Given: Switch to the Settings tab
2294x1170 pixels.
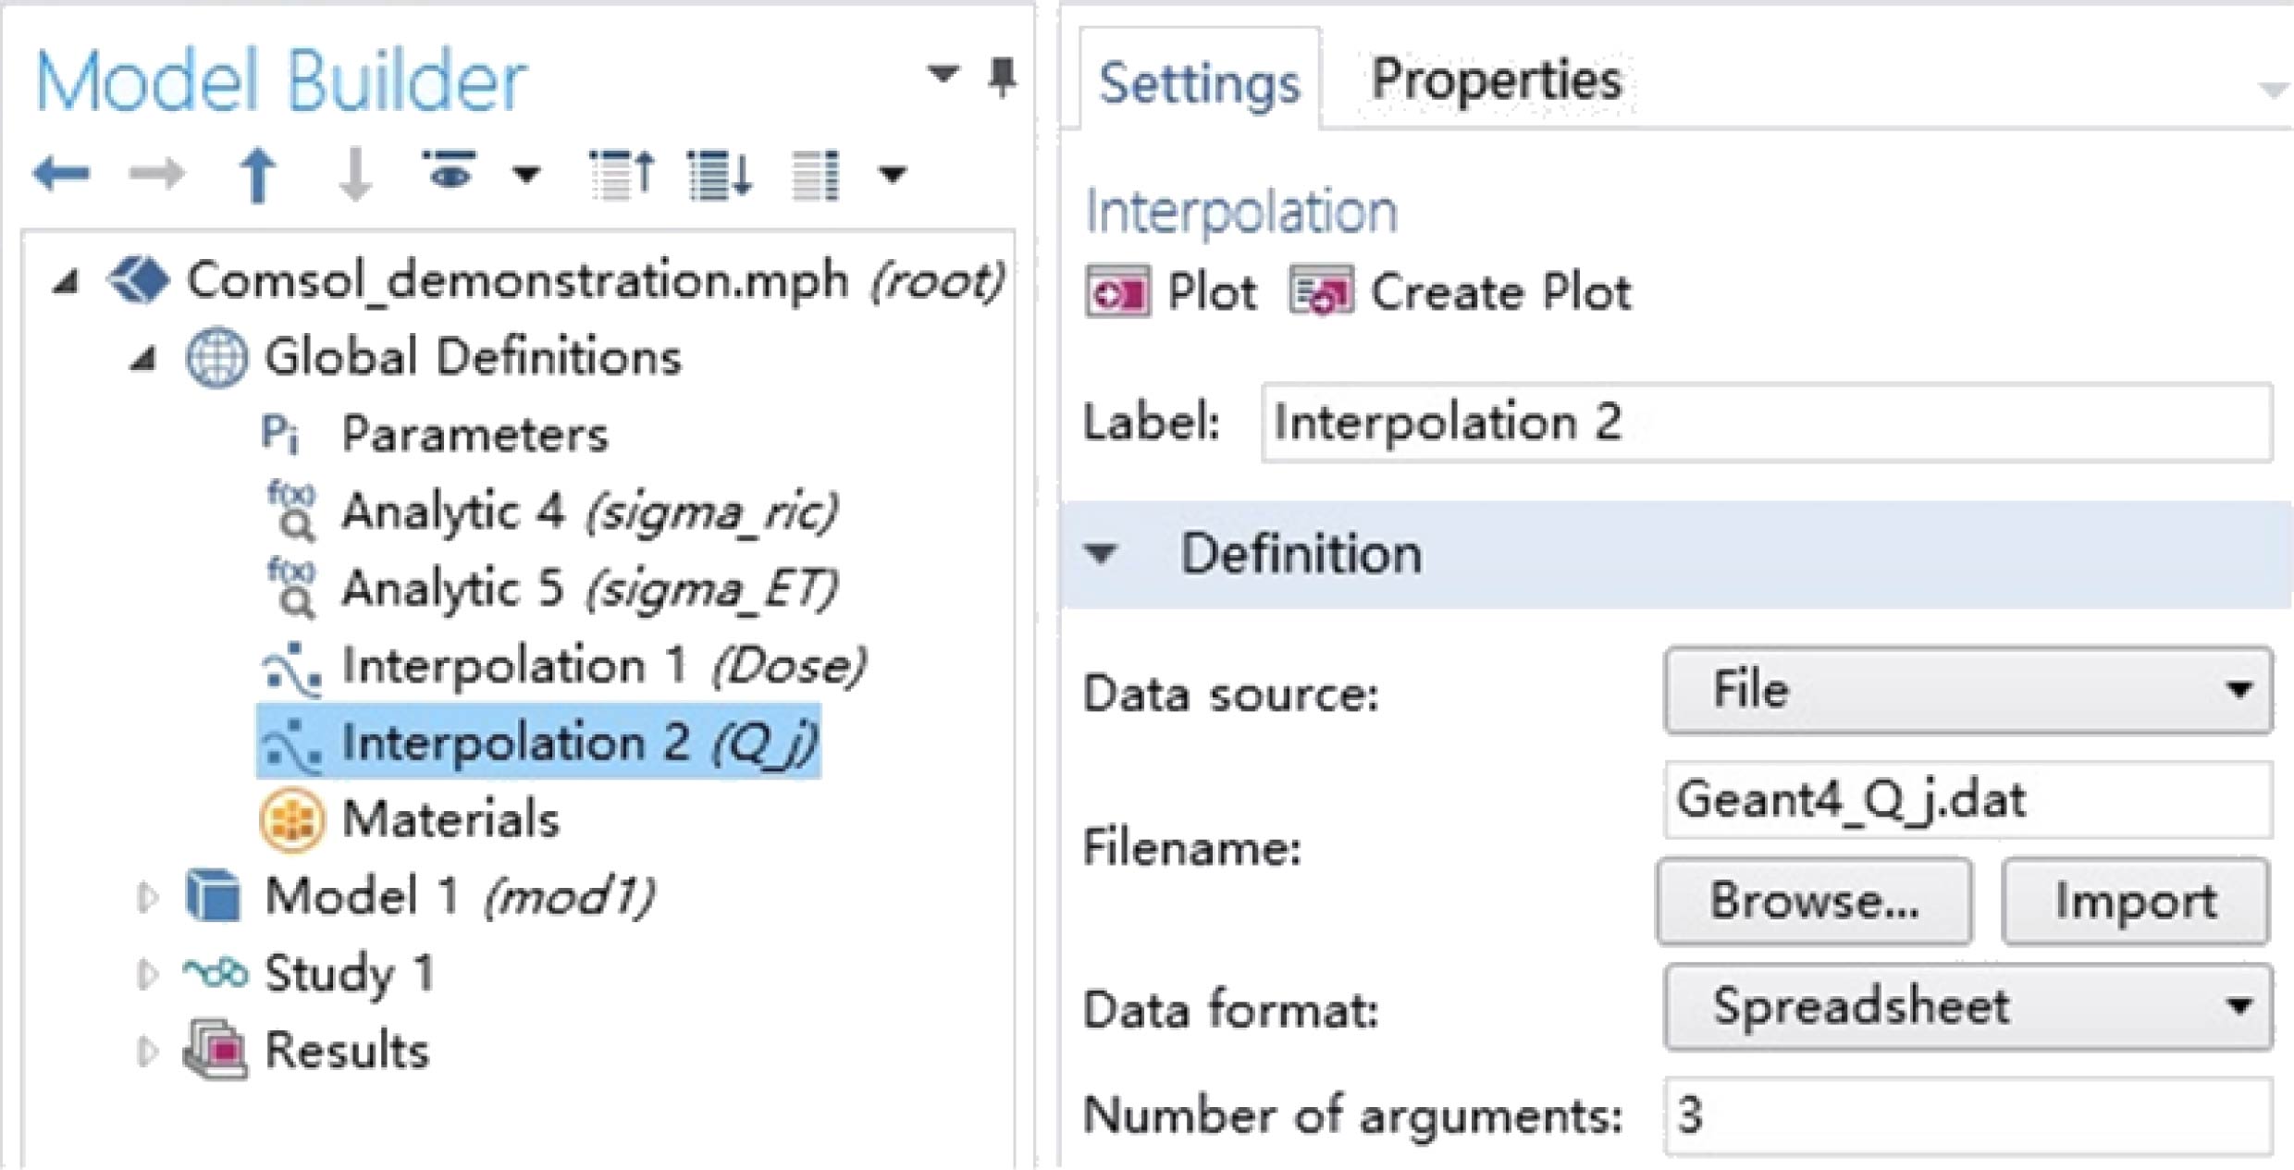Looking at the screenshot, I should tap(1199, 83).
